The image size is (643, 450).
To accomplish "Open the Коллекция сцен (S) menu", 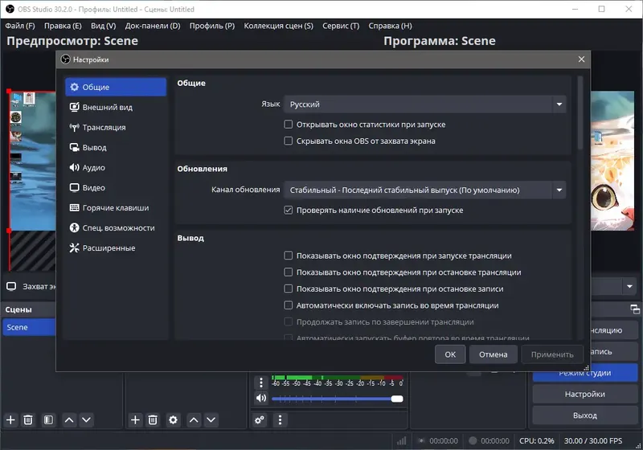I will [278, 26].
